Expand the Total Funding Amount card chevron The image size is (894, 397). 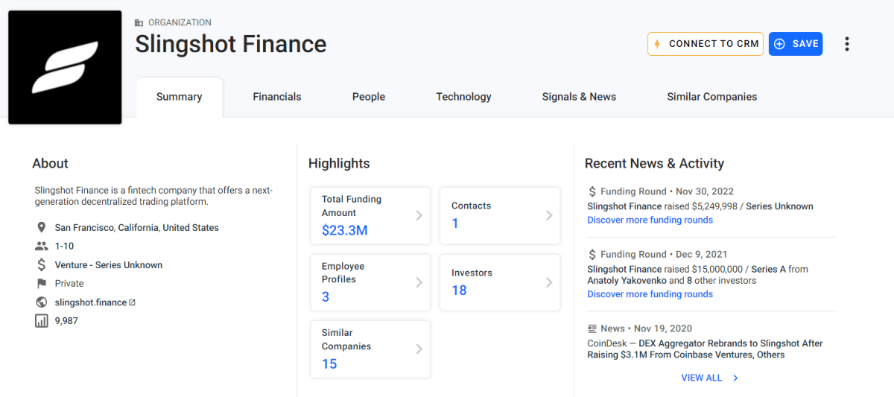click(419, 215)
